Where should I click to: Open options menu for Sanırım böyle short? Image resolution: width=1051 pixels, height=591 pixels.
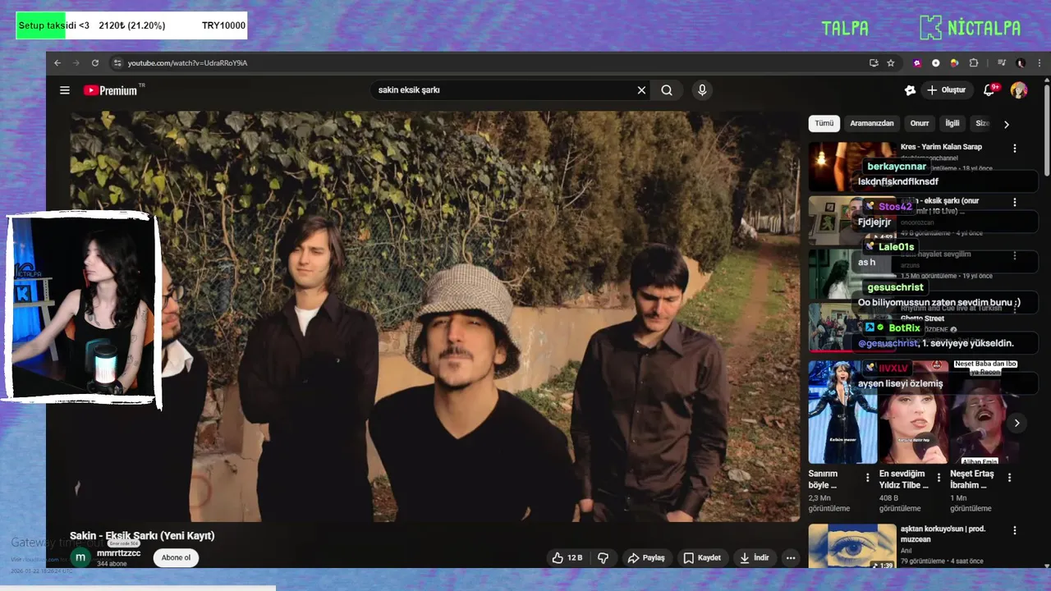point(868,477)
